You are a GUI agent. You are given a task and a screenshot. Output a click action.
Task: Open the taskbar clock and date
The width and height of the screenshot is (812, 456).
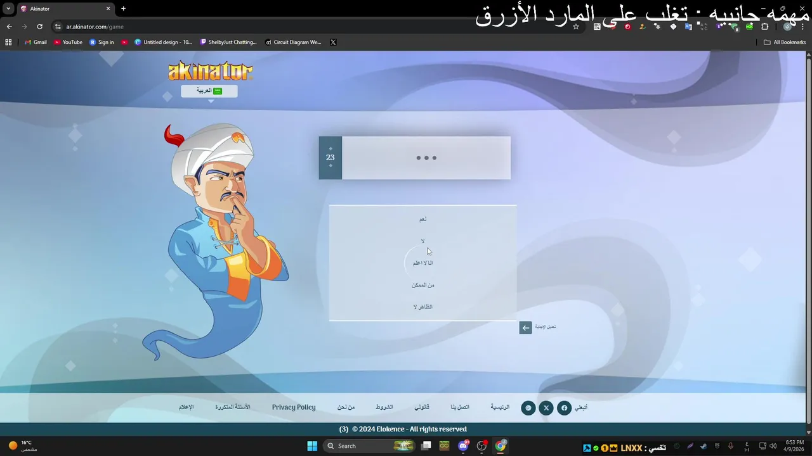(794, 446)
